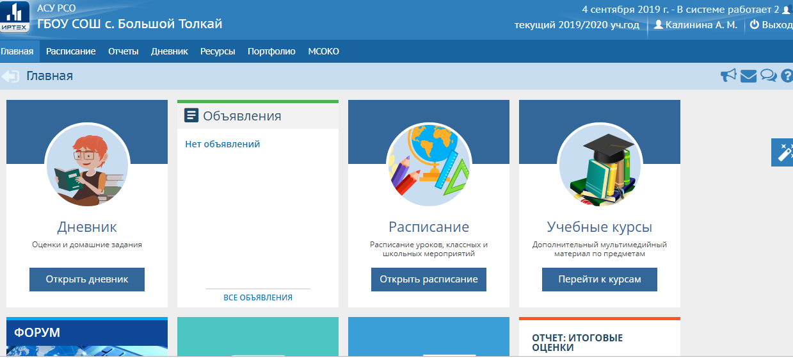This screenshot has width=793, height=358.
Task: Click the Перейти к курсам button
Action: pos(600,279)
